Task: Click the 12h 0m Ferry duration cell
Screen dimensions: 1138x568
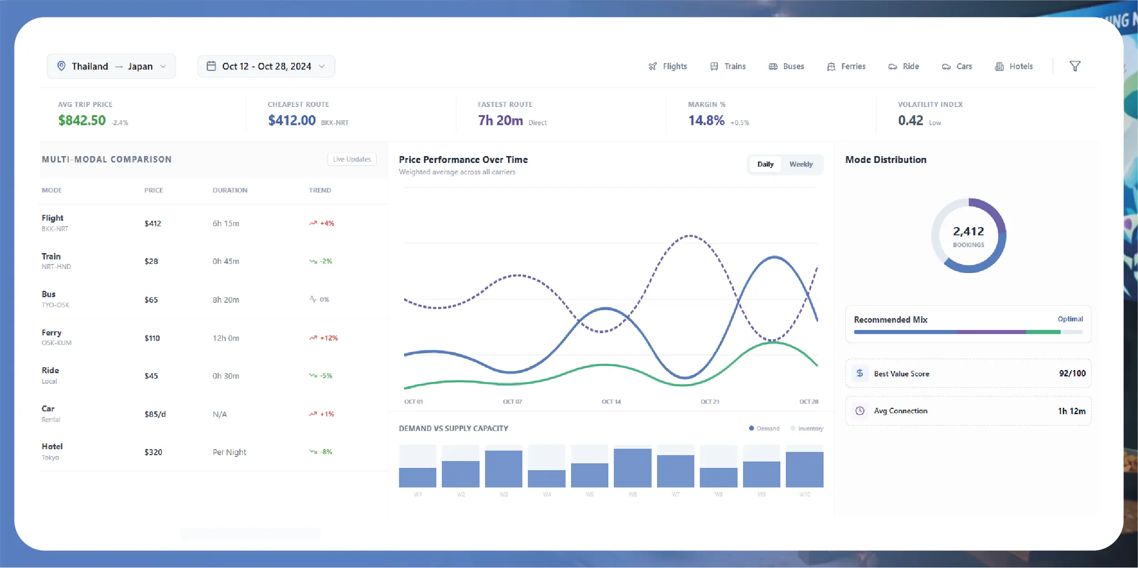Action: coord(226,338)
